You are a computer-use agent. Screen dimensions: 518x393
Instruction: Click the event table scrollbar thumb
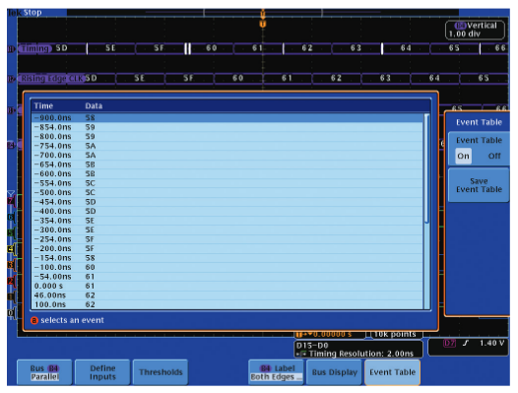point(426,168)
